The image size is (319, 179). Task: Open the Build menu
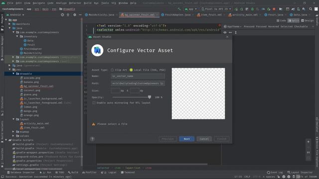tap(88, 3)
